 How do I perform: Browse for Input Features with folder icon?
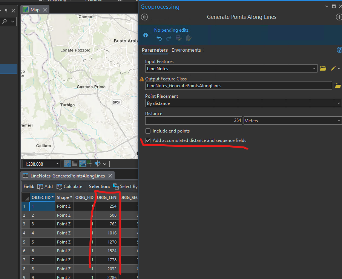(323, 69)
